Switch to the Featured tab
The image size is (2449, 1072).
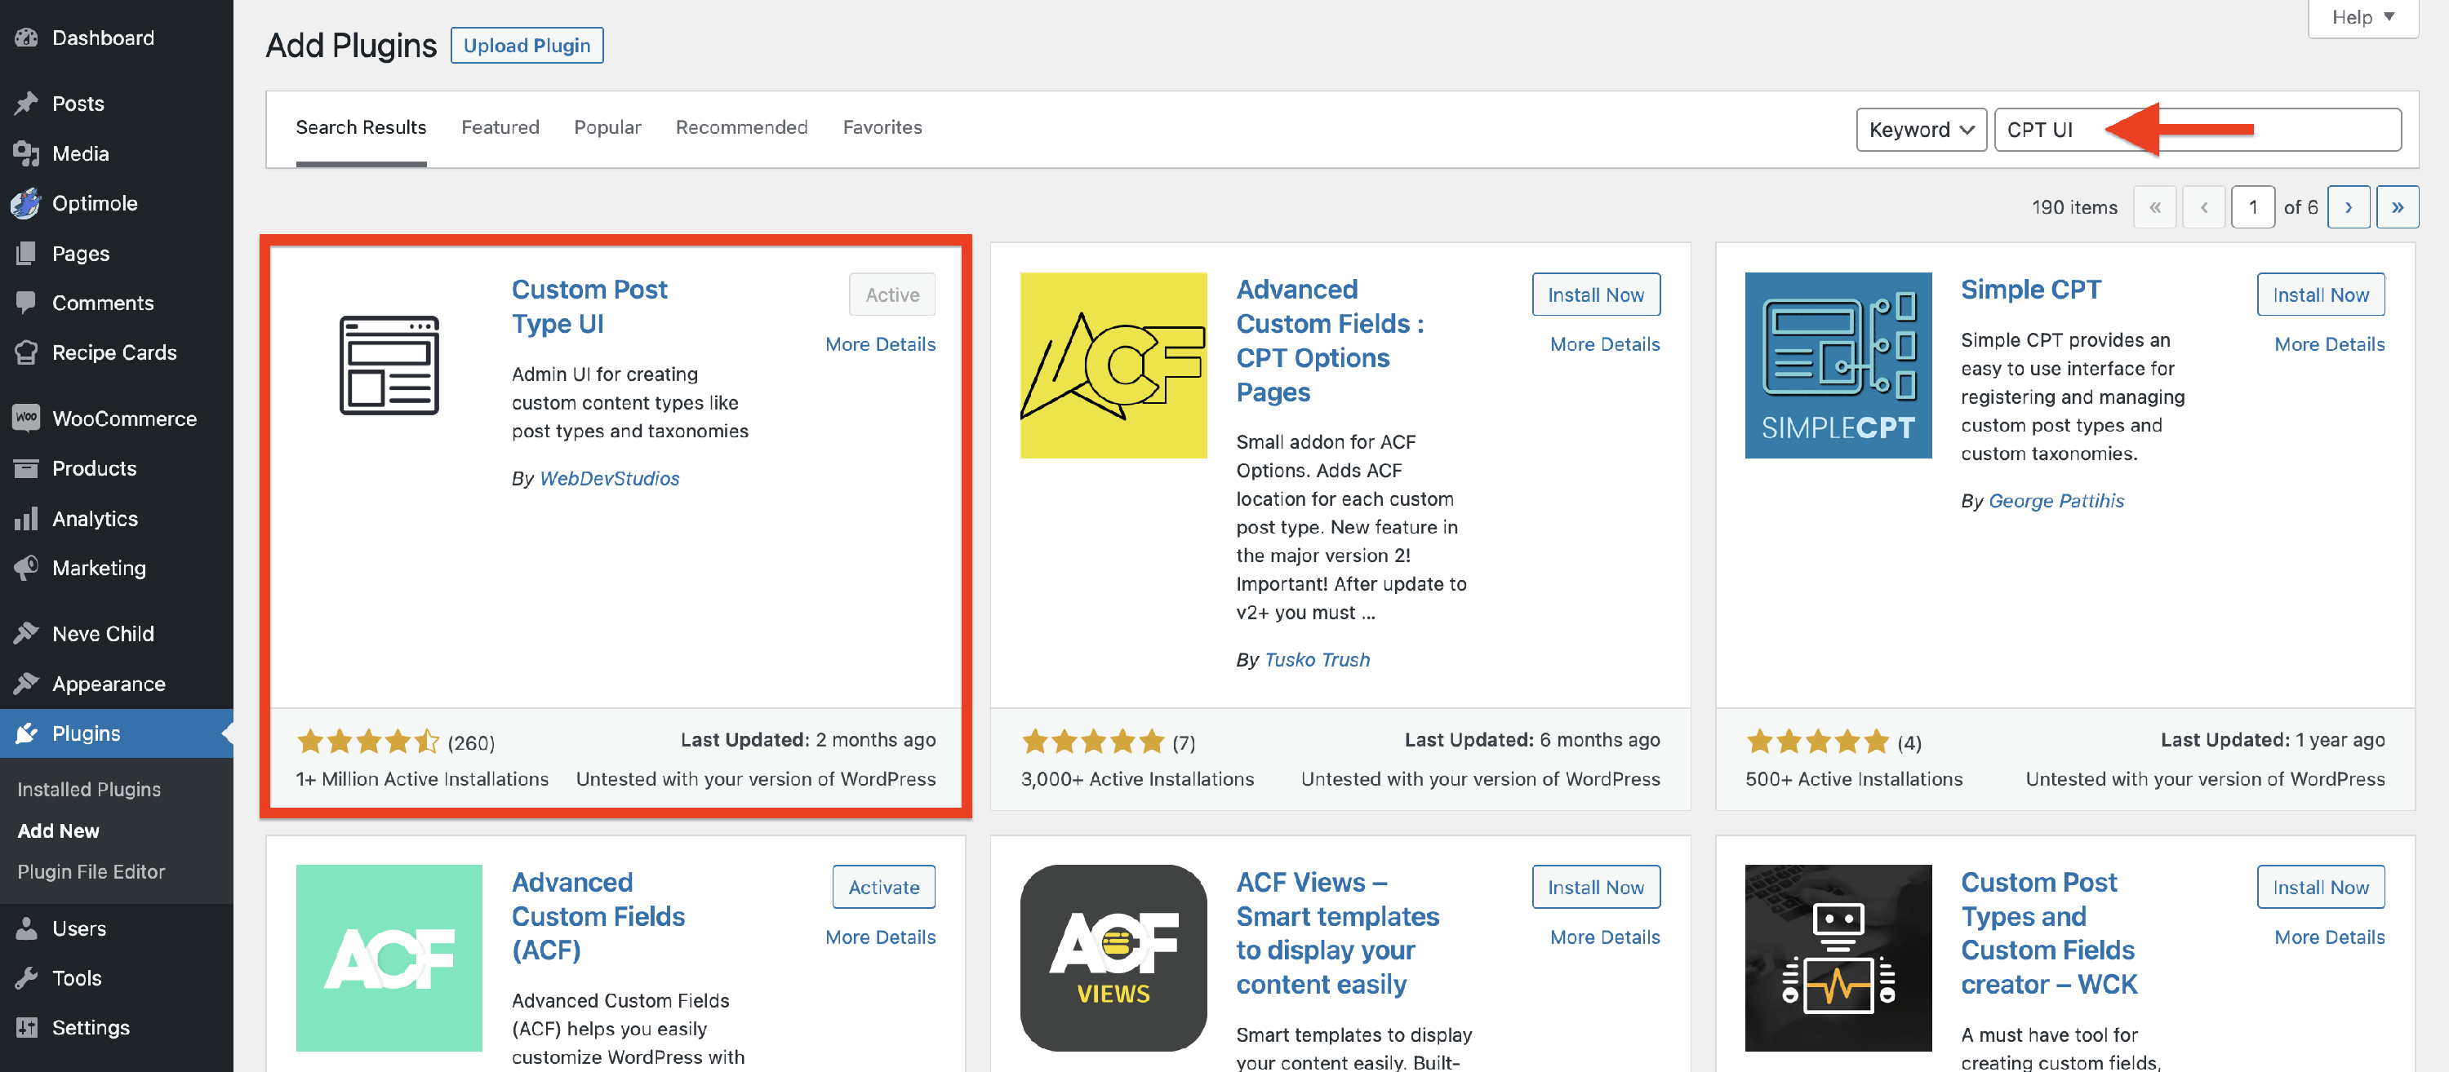pyautogui.click(x=500, y=127)
